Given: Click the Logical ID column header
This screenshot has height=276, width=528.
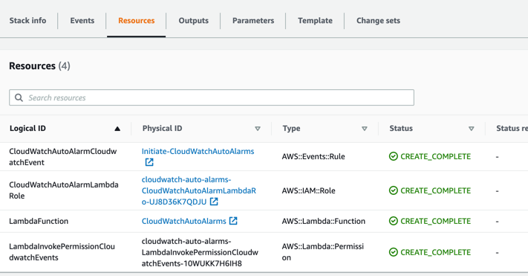Looking at the screenshot, I should [x=27, y=128].
